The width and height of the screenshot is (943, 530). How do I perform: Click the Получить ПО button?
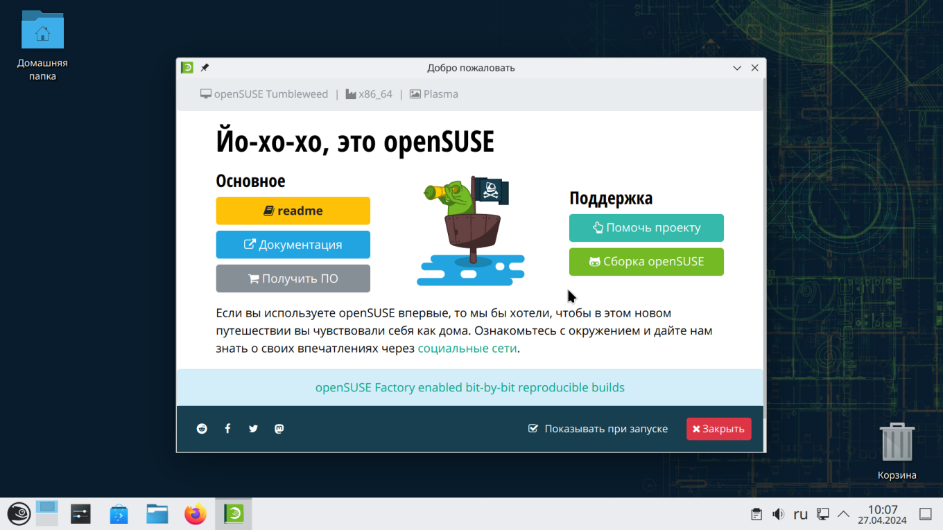click(x=293, y=279)
